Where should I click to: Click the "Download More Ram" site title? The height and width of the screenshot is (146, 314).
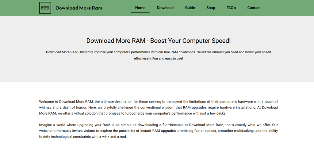[78, 8]
